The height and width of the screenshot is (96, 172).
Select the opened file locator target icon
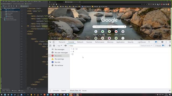9,6
